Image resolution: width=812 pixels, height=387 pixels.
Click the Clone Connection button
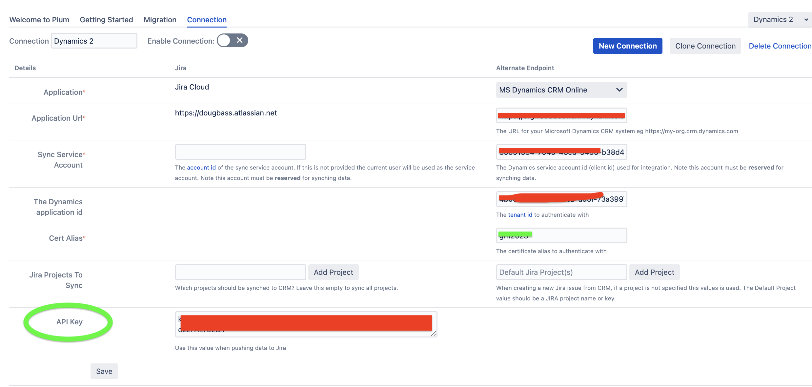(705, 46)
